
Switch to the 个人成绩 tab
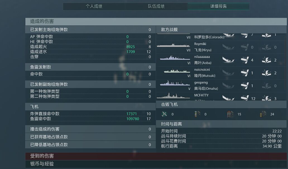[94, 6]
